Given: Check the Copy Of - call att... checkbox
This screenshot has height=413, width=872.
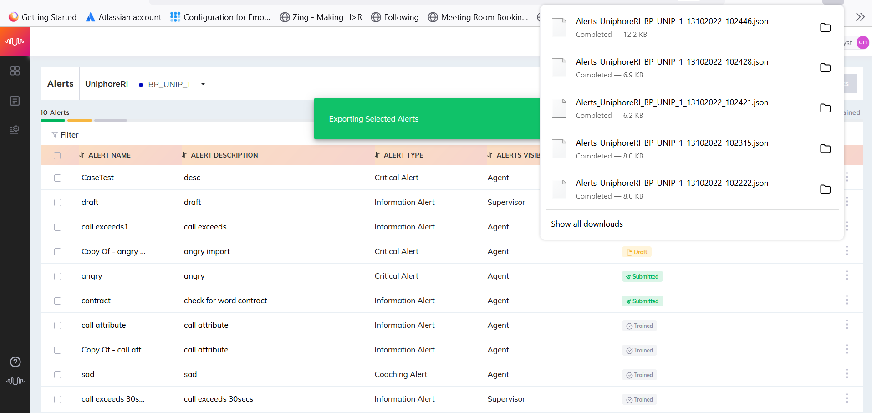Looking at the screenshot, I should (57, 350).
